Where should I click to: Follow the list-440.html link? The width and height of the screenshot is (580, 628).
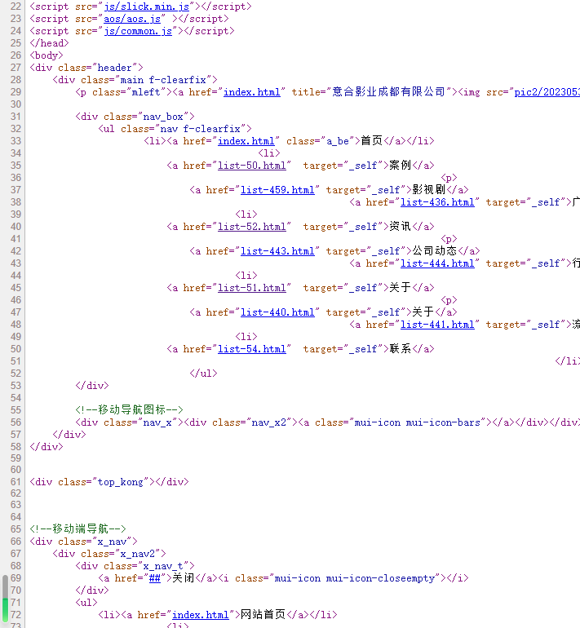point(277,312)
